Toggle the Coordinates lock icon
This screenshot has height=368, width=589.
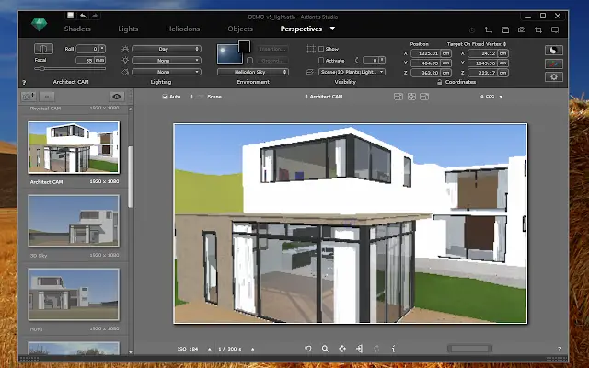click(439, 82)
